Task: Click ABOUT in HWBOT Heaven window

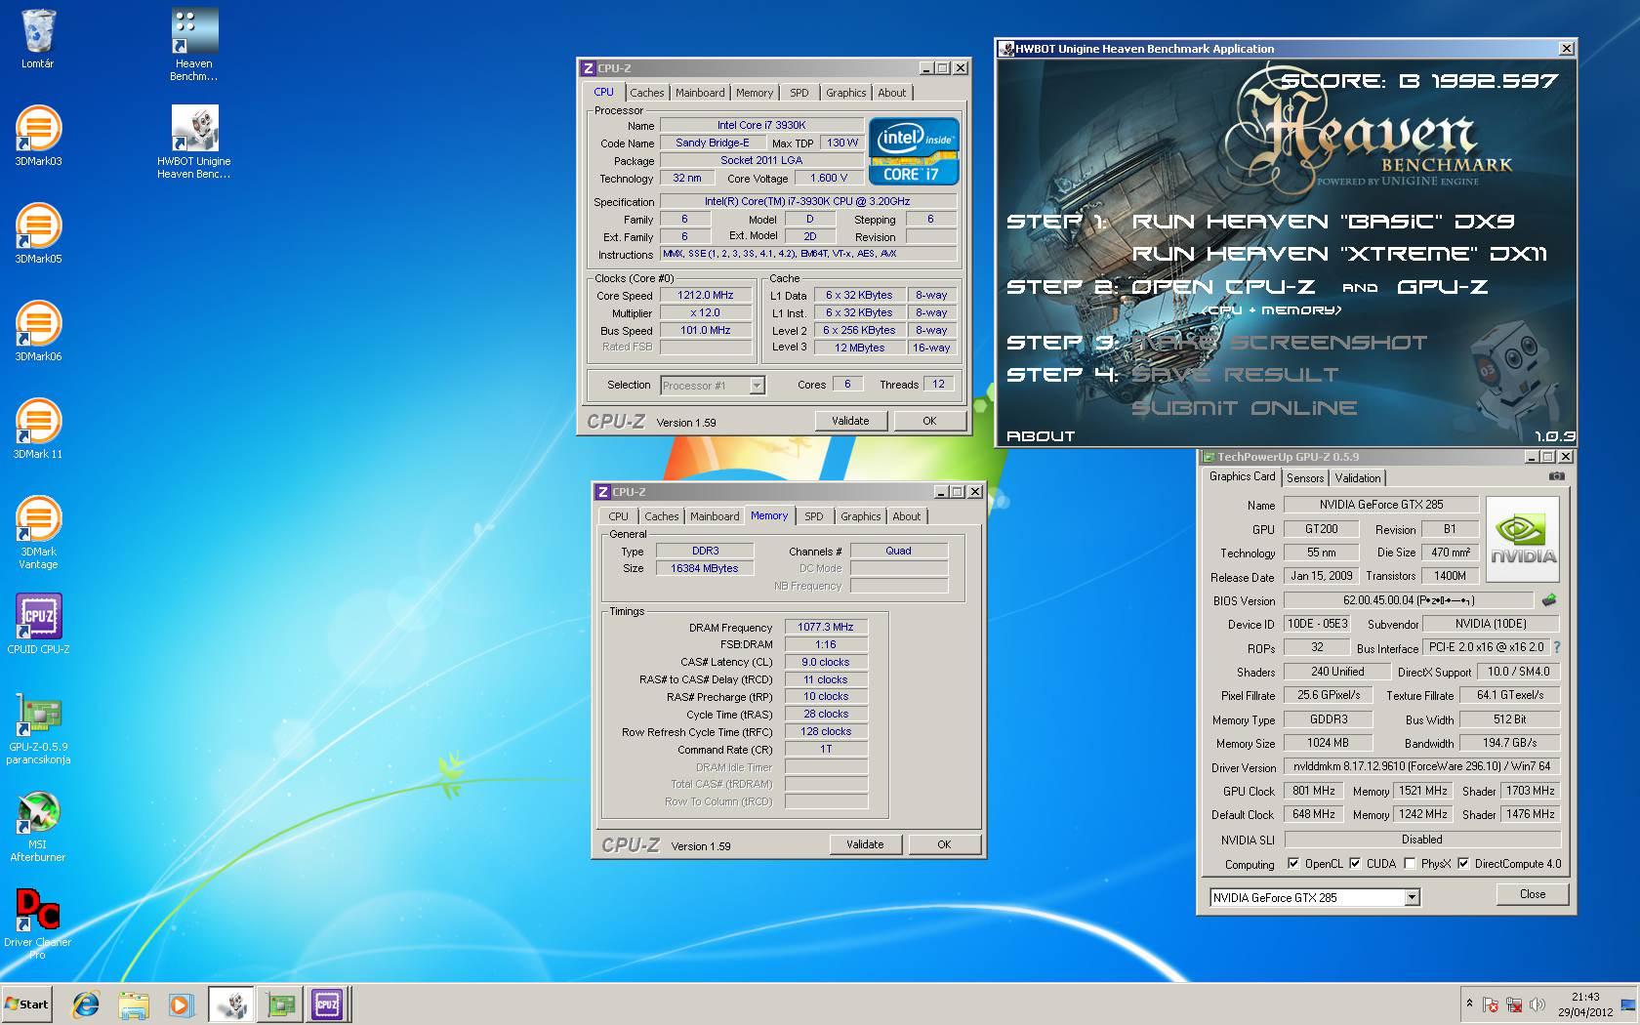Action: (1041, 436)
